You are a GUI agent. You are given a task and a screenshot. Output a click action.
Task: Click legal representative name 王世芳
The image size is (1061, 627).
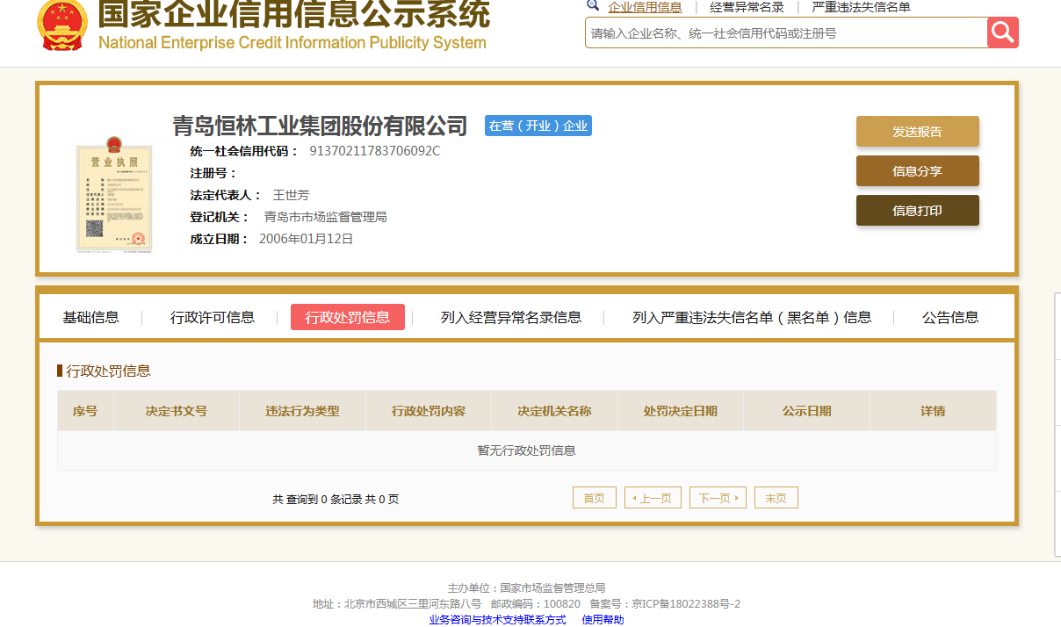pos(291,195)
